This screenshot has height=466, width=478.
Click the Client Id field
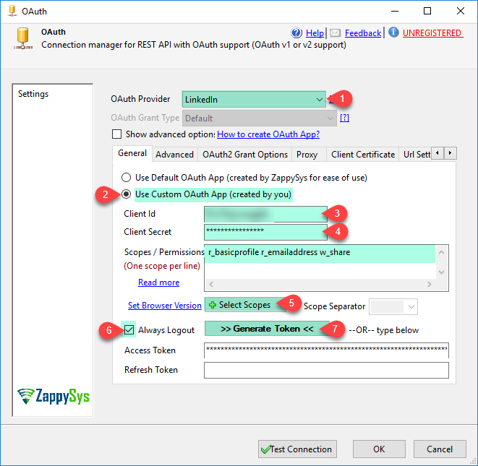pyautogui.click(x=265, y=214)
